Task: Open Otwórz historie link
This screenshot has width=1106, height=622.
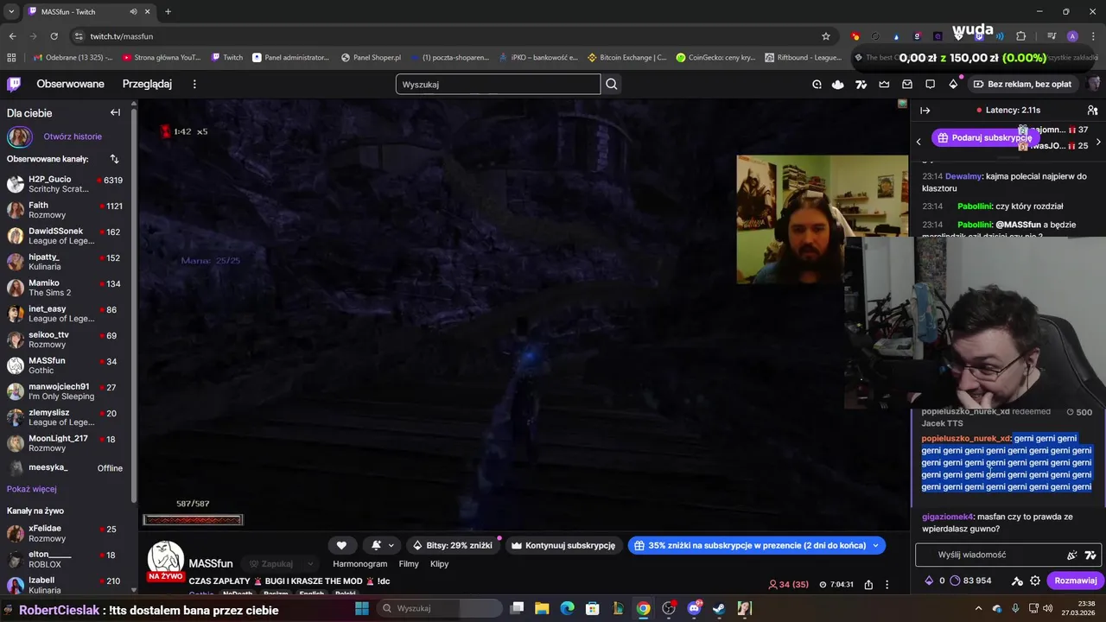Action: 73,136
